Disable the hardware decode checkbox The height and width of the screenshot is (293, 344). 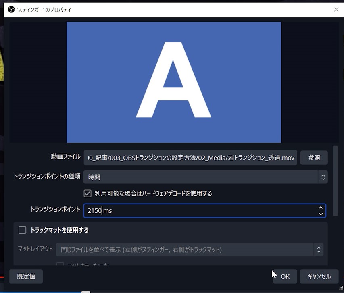[88, 193]
